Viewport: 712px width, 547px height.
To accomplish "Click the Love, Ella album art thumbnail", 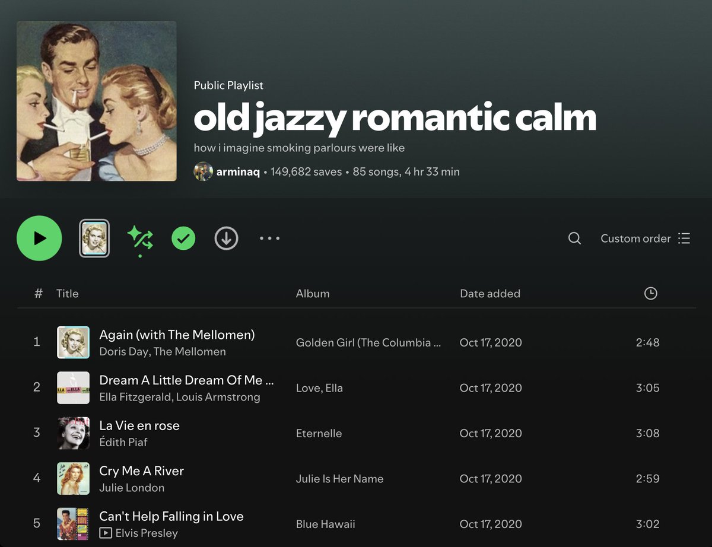I will pos(73,388).
